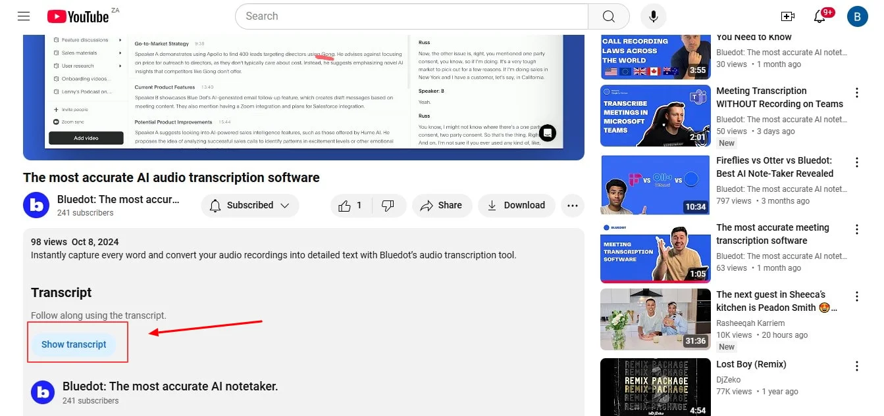The width and height of the screenshot is (884, 416).
Task: Open The most accurate meeting transcription software title
Action: 773,234
